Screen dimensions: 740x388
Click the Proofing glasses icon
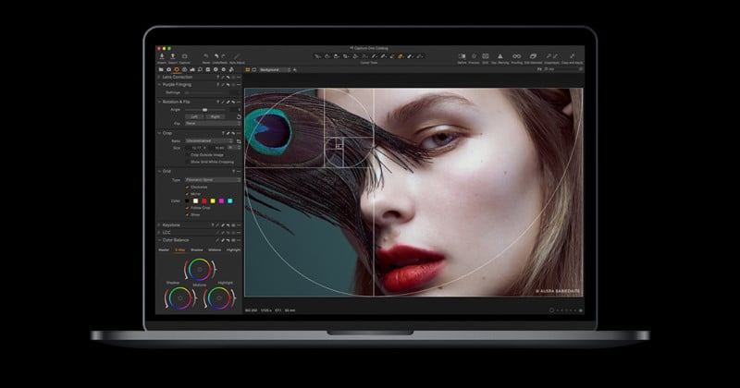pos(517,56)
